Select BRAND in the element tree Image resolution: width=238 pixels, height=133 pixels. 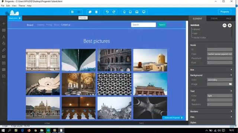[197, 30]
